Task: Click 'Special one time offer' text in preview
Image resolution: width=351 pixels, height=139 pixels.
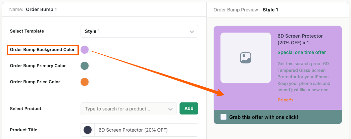Action: (302, 52)
